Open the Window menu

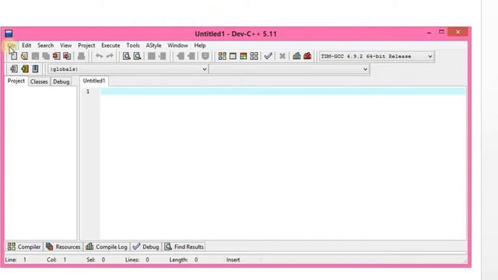click(177, 45)
